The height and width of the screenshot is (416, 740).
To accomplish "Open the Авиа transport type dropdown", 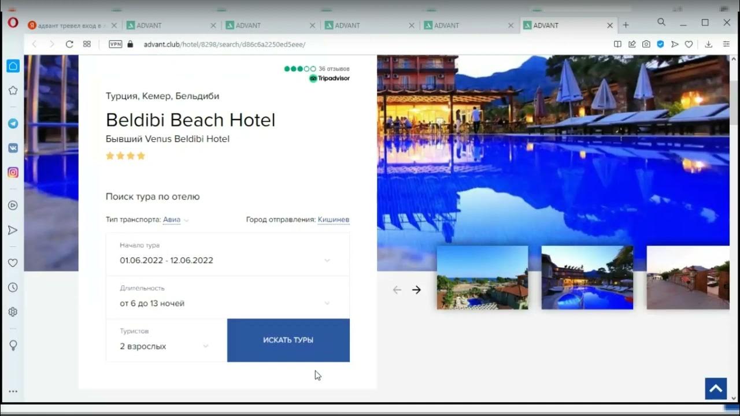I will coord(176,220).
